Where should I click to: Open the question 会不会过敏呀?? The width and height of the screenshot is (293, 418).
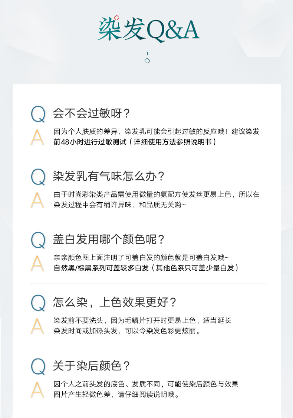pyautogui.click(x=91, y=113)
